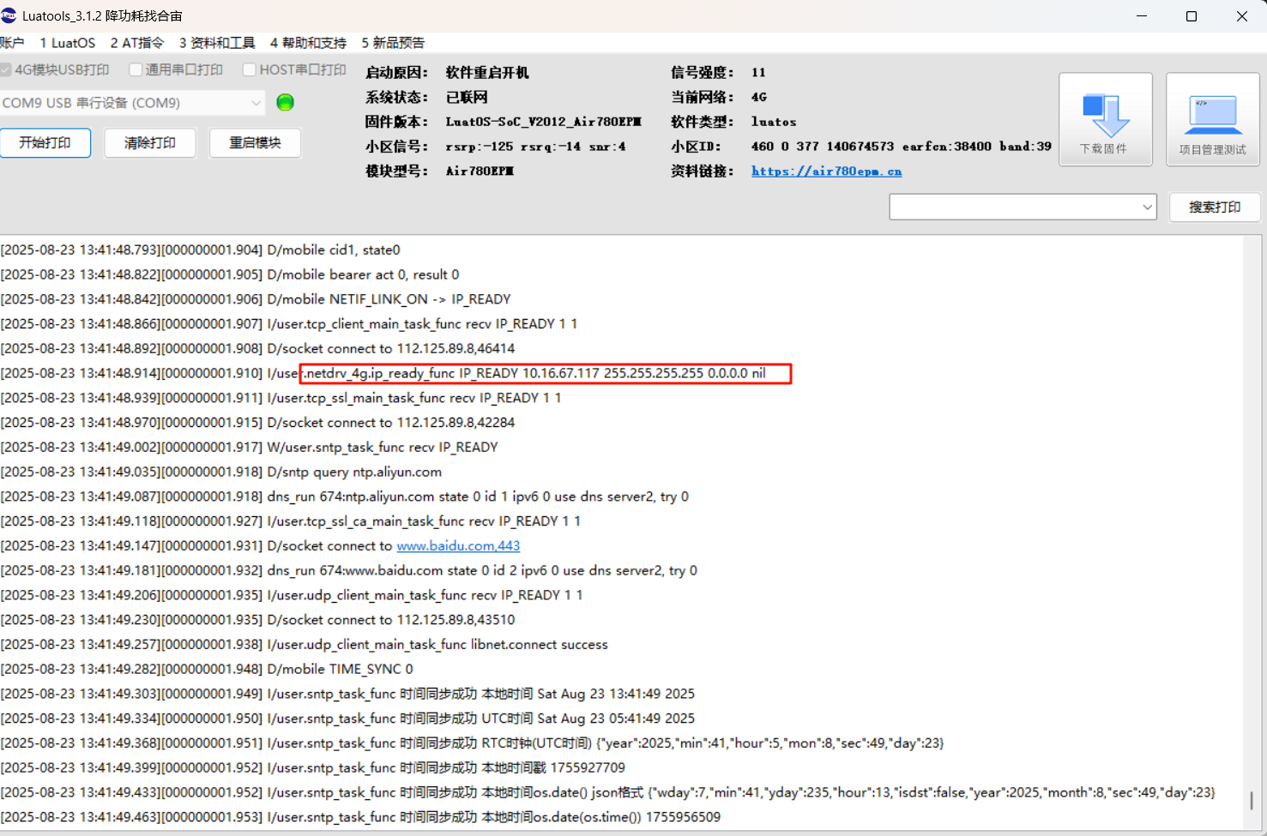Open the 1 LuatOS menu

pyautogui.click(x=68, y=43)
